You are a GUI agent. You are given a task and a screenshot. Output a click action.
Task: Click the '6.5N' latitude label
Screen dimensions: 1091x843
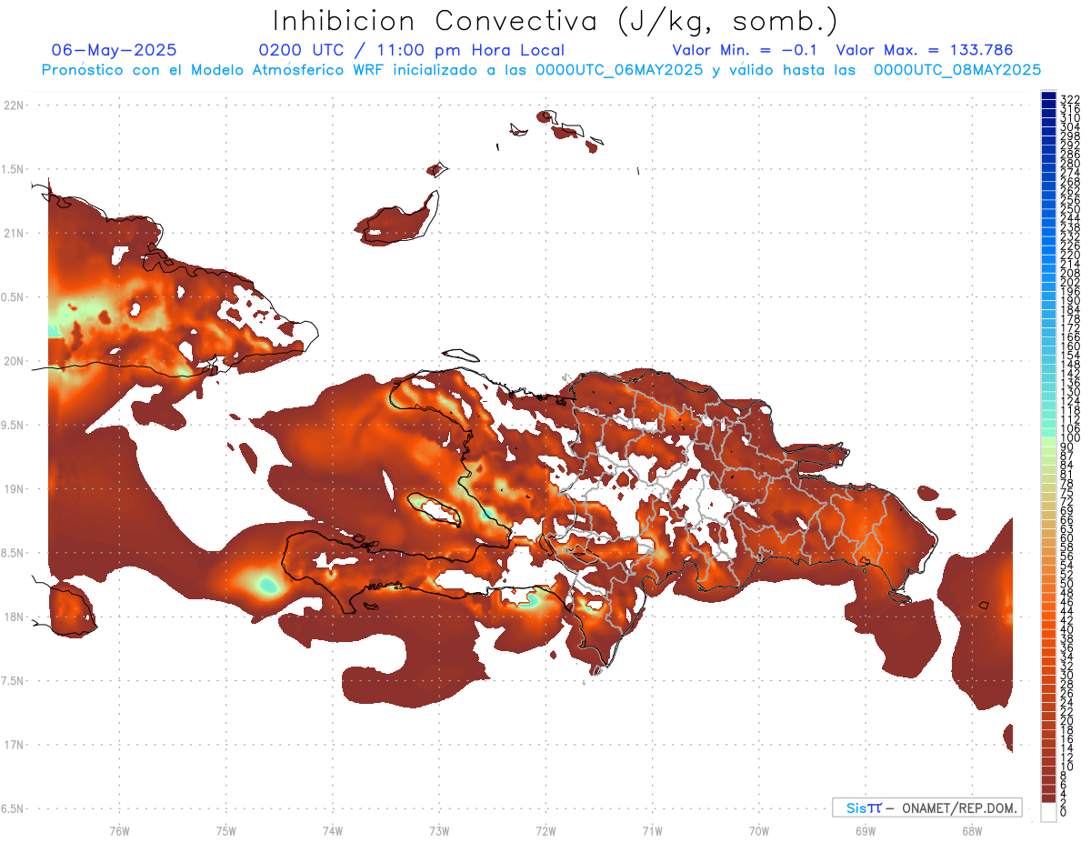[14, 808]
